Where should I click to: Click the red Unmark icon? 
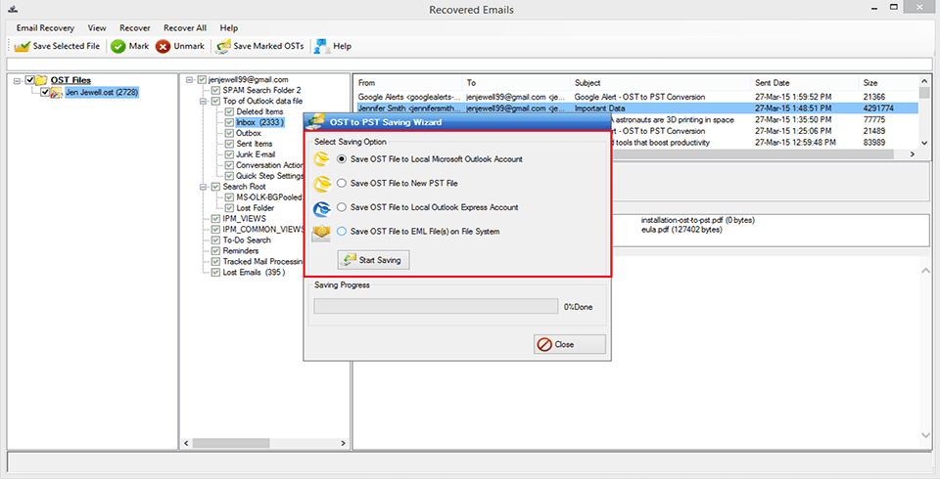pyautogui.click(x=163, y=46)
